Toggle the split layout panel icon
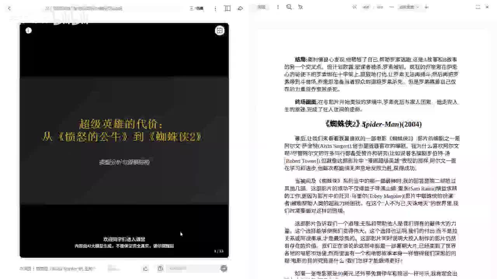Image resolution: width=497 pixels, height=279 pixels. pyautogui.click(x=228, y=8)
